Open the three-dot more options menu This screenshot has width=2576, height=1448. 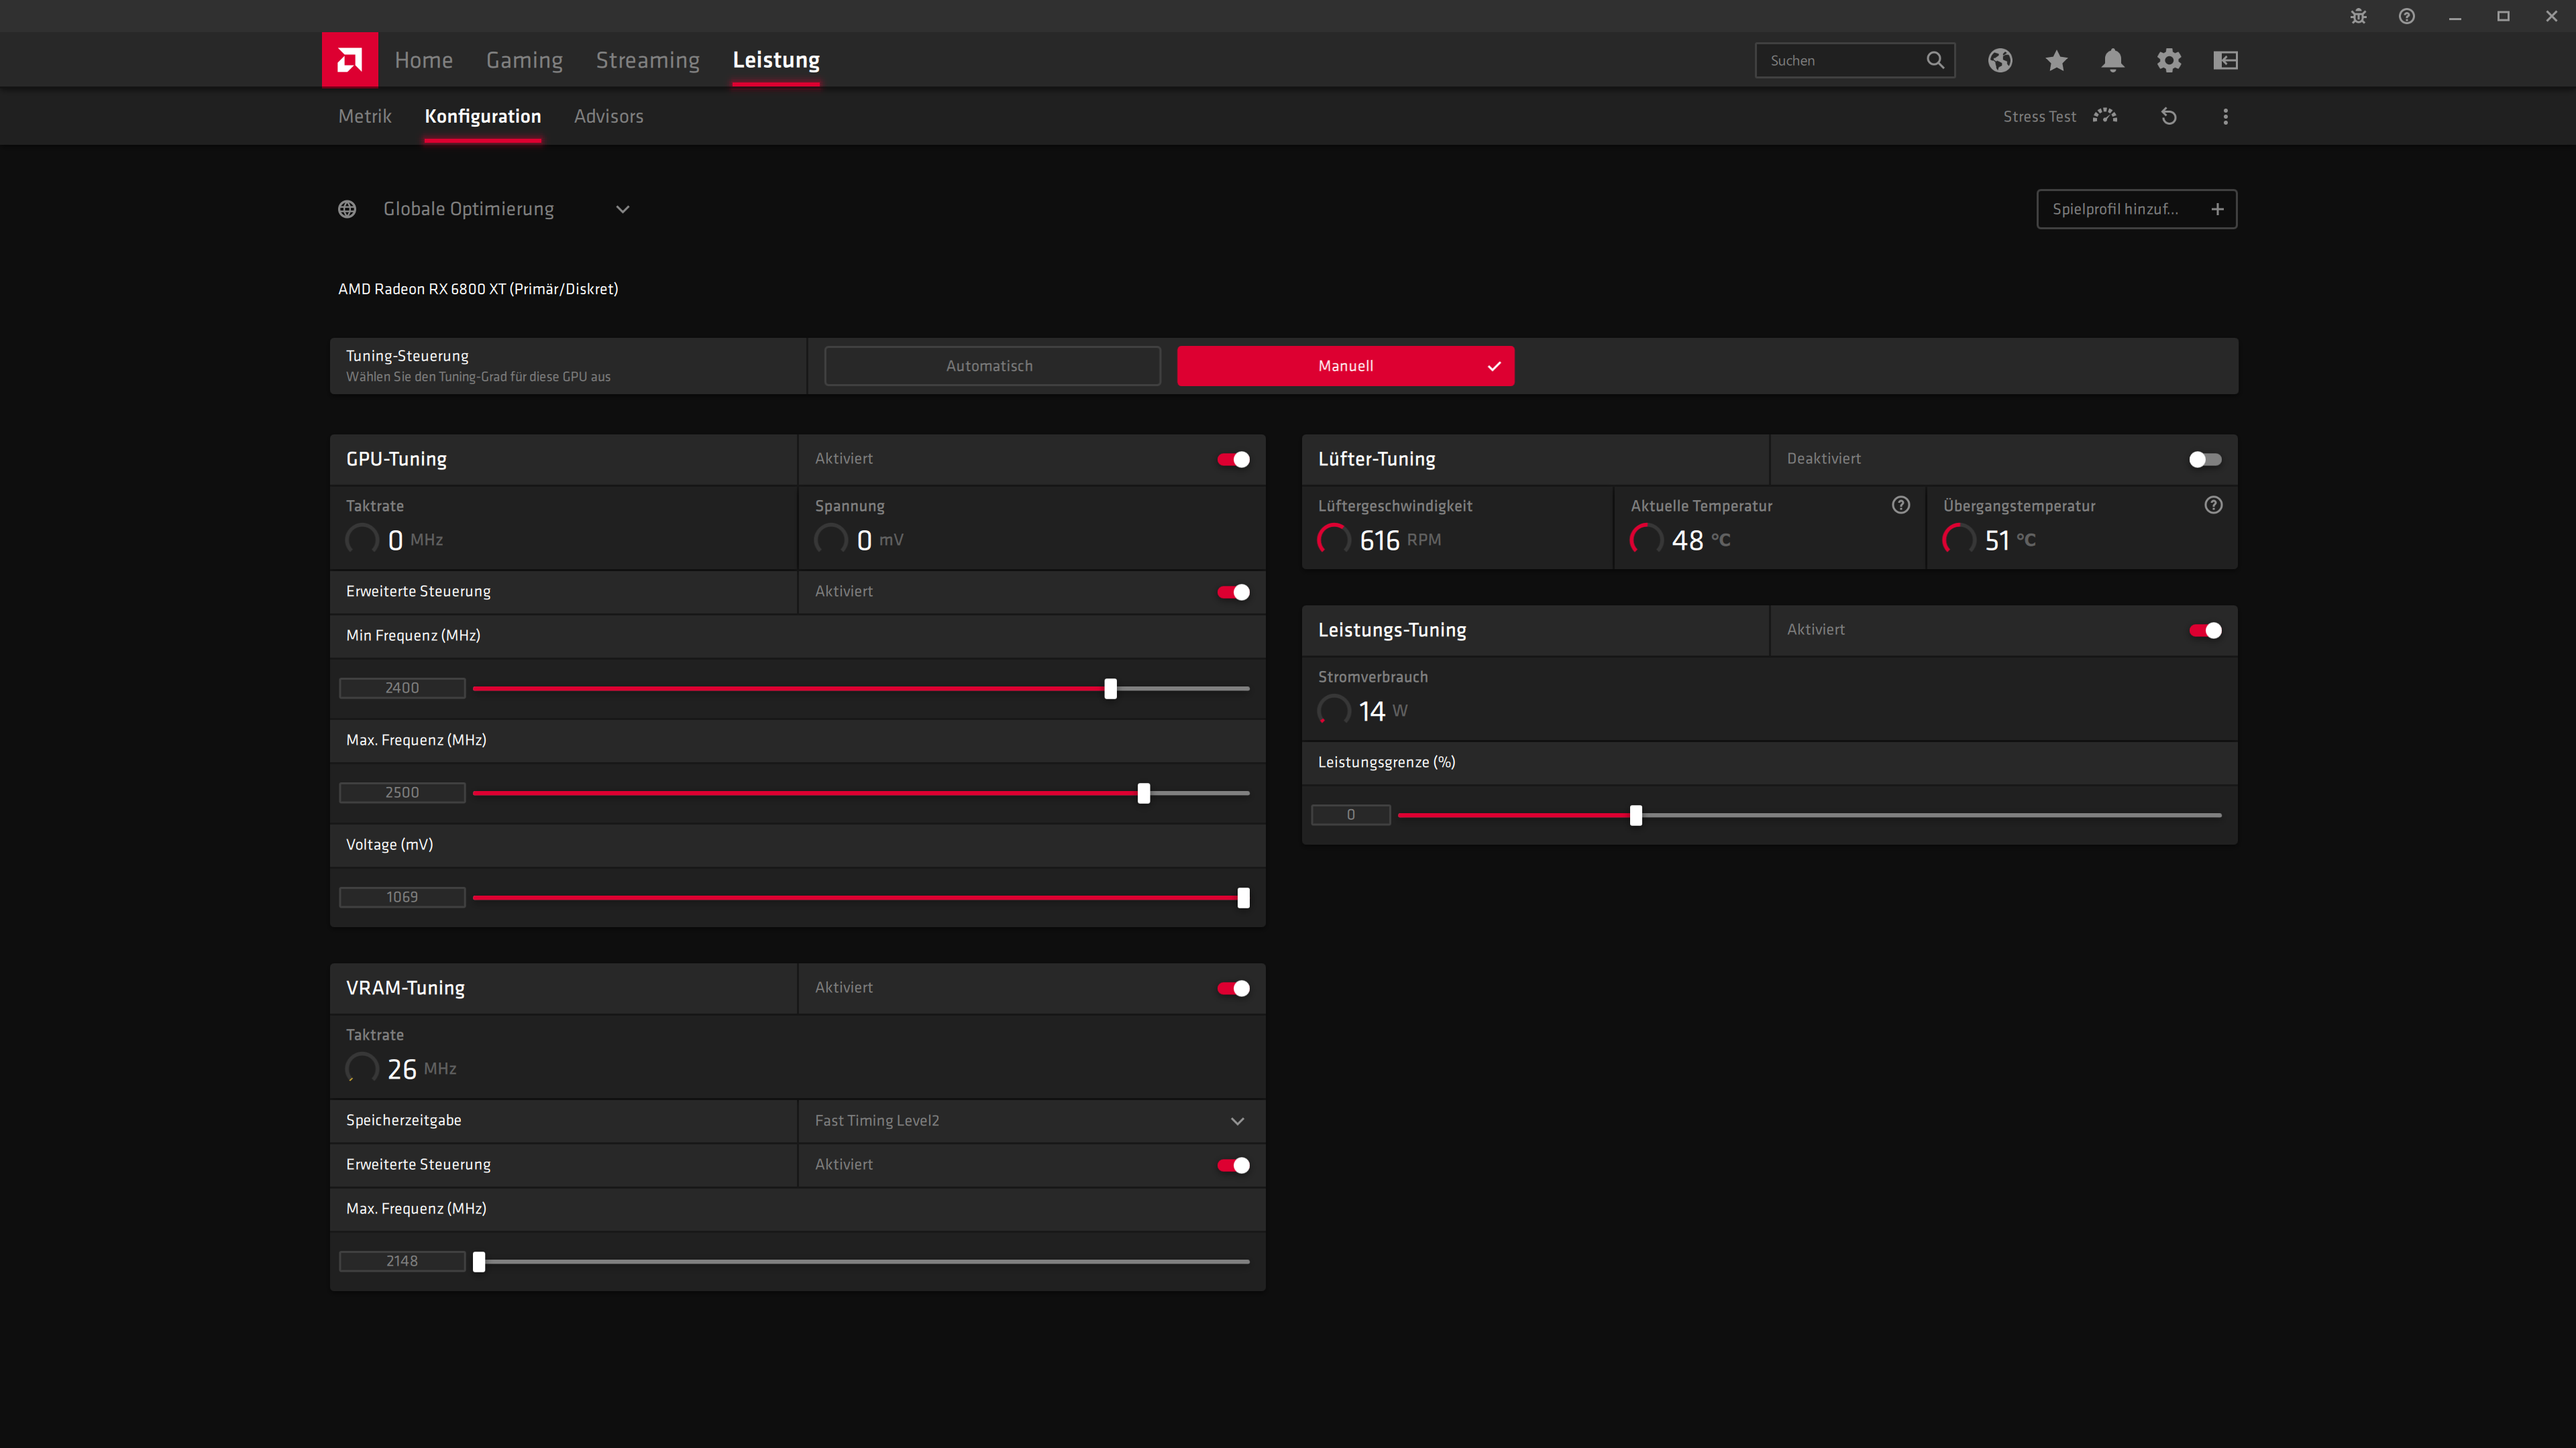tap(2225, 117)
